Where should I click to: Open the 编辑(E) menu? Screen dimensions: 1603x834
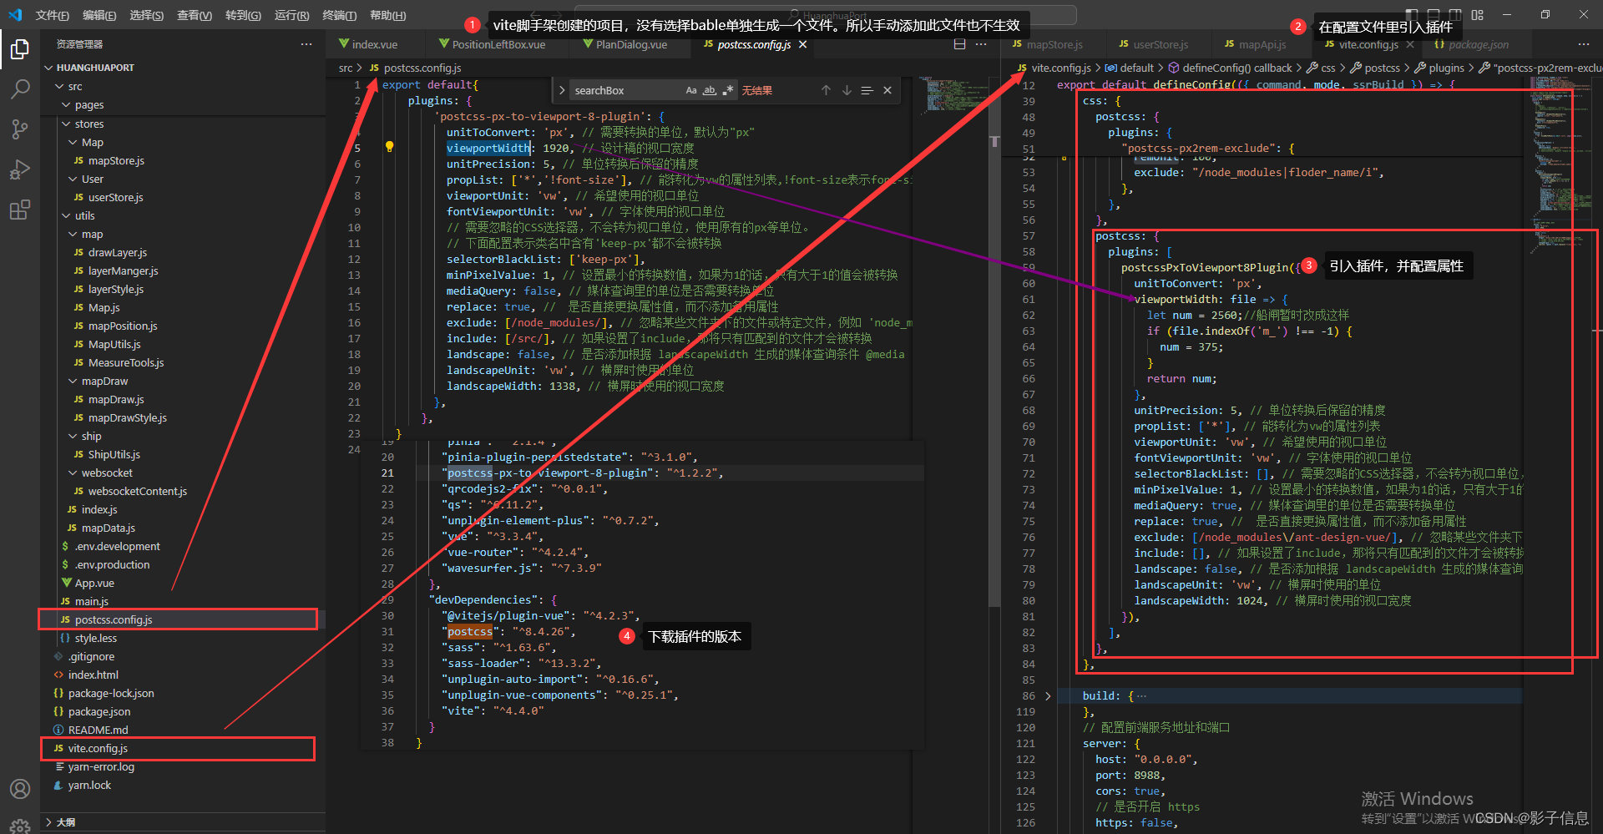click(99, 15)
